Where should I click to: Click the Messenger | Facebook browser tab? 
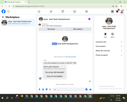coord(15,2)
